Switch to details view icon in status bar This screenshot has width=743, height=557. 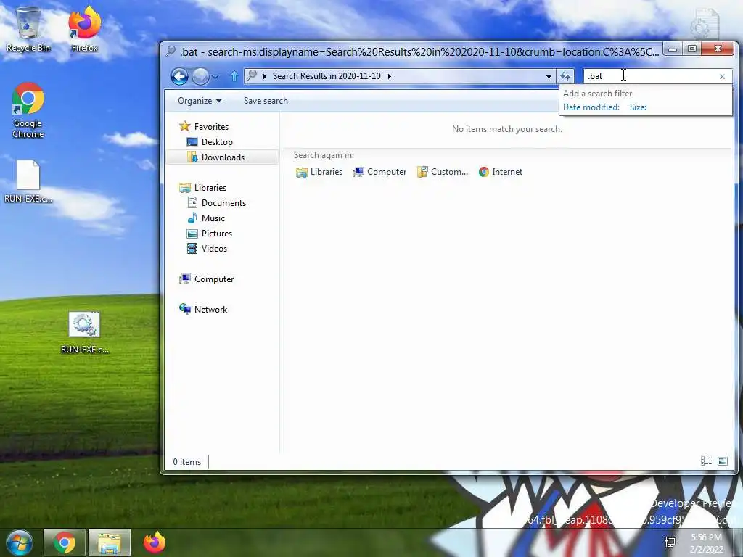pyautogui.click(x=706, y=461)
